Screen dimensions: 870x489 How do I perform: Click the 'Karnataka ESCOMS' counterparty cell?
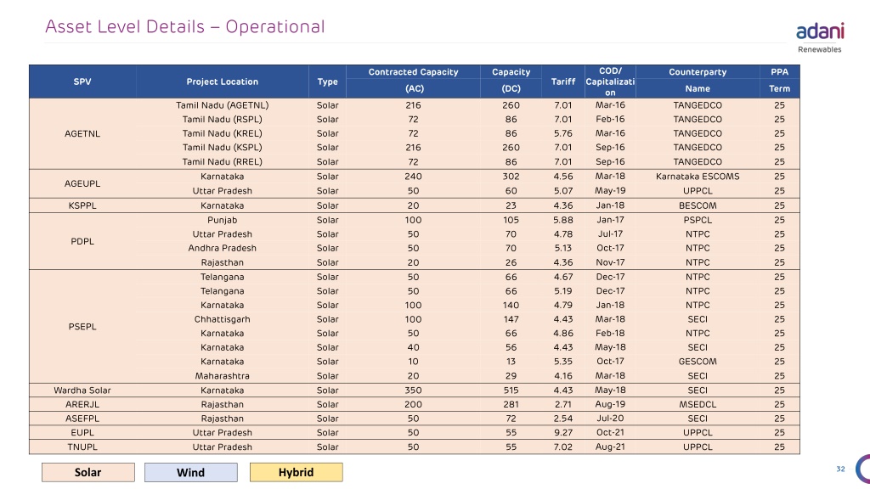click(698, 177)
